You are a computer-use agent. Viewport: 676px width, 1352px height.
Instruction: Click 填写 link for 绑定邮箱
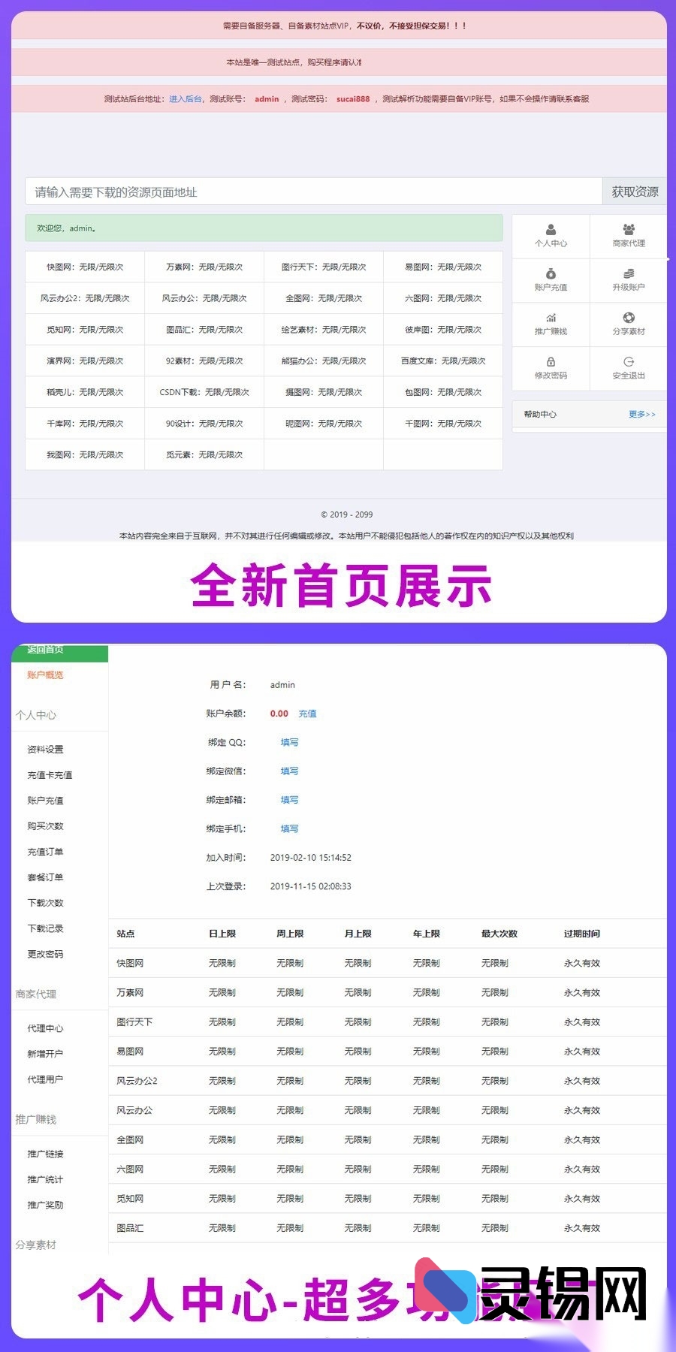pyautogui.click(x=289, y=800)
